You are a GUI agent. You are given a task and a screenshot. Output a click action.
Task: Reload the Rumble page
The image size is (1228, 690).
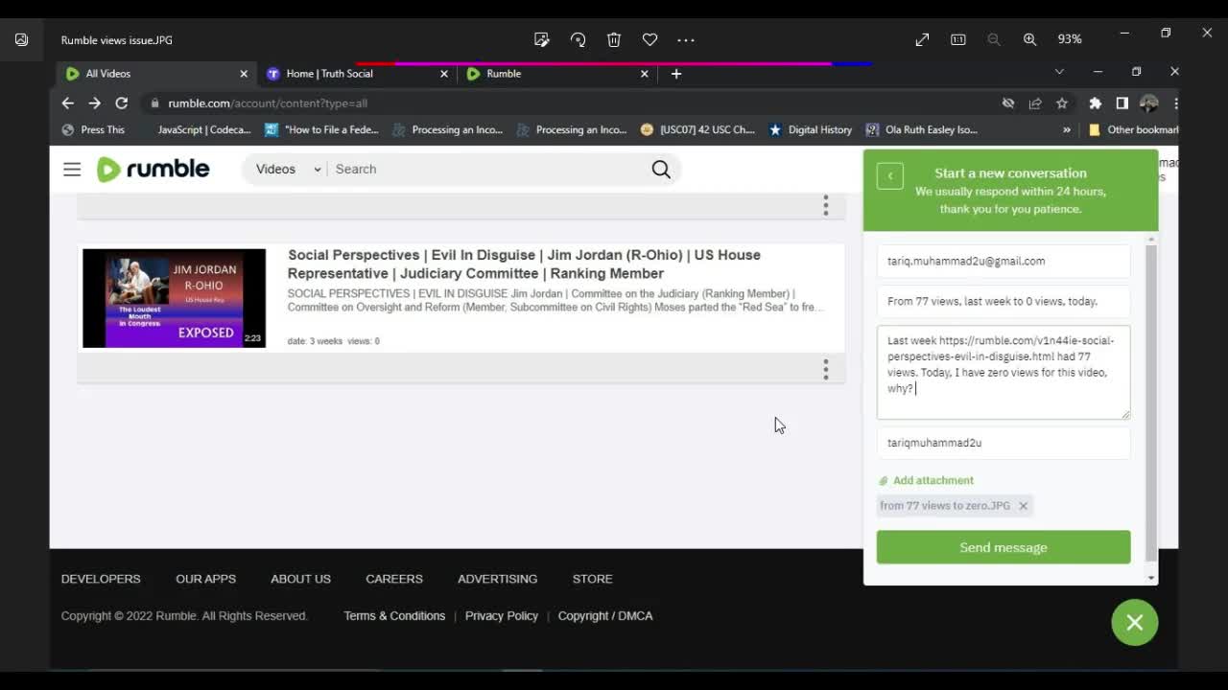coord(121,103)
